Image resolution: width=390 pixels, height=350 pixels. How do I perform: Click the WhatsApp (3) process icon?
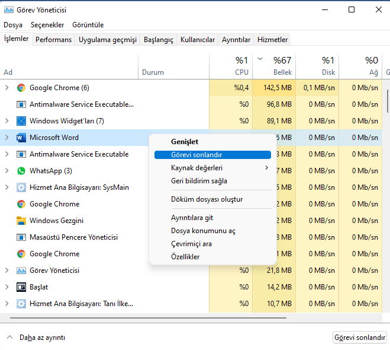pyautogui.click(x=21, y=171)
